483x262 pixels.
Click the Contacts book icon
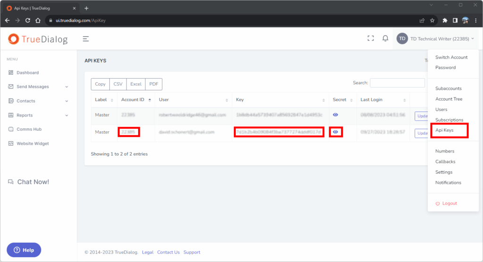coord(11,101)
